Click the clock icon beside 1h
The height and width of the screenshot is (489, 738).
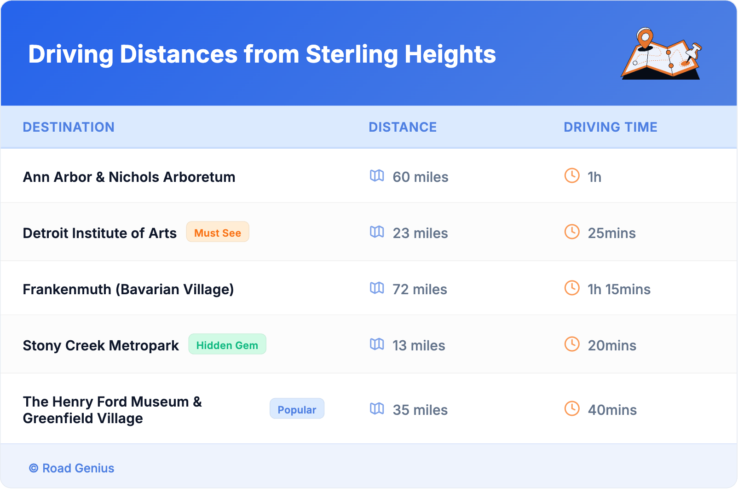pyautogui.click(x=572, y=175)
